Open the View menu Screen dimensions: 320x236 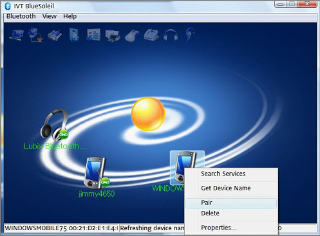50,16
